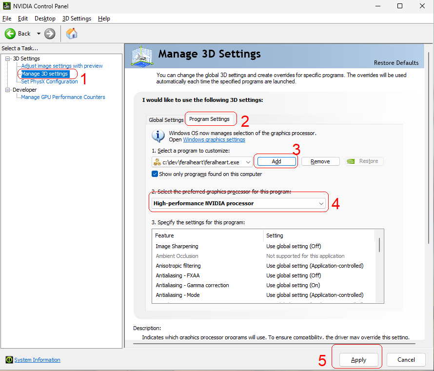
Task: Maximize the NVIDIA Control Panel window
Action: pos(400,6)
